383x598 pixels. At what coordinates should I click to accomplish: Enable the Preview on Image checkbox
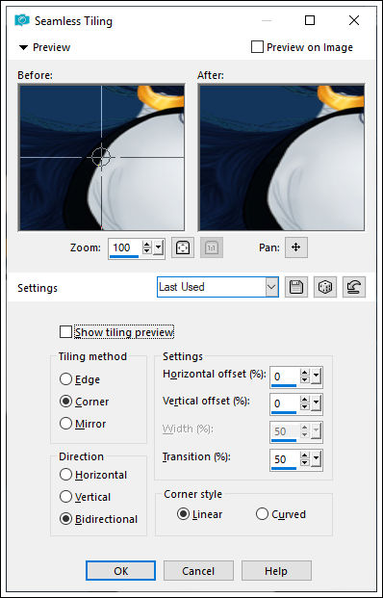pos(257,47)
